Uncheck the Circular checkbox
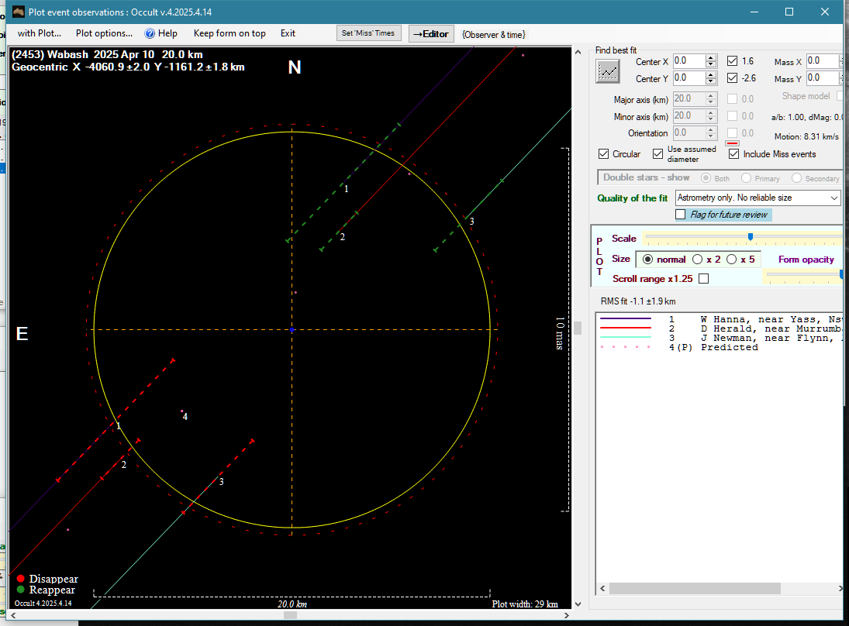849x626 pixels. [605, 154]
